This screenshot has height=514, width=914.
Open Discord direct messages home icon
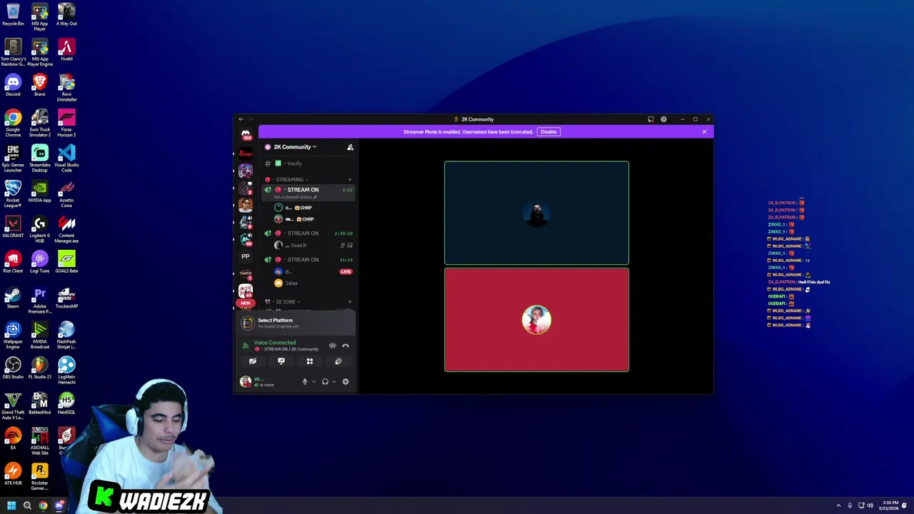246,134
